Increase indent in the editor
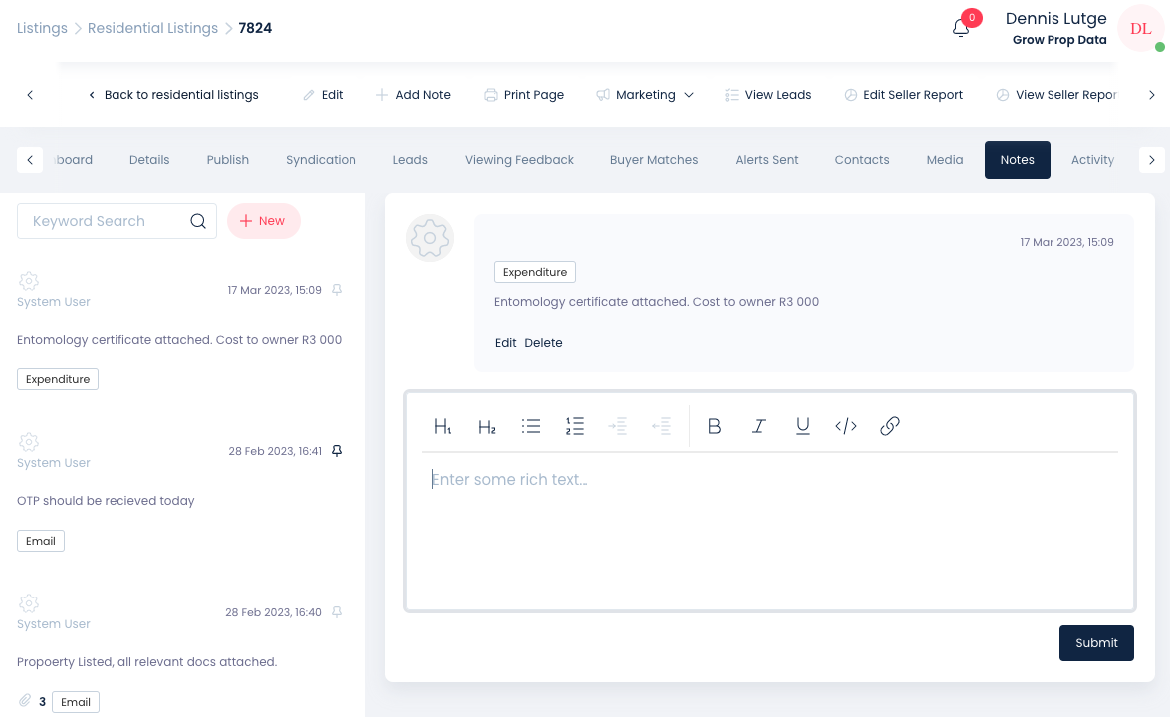The height and width of the screenshot is (717, 1170). (x=617, y=426)
